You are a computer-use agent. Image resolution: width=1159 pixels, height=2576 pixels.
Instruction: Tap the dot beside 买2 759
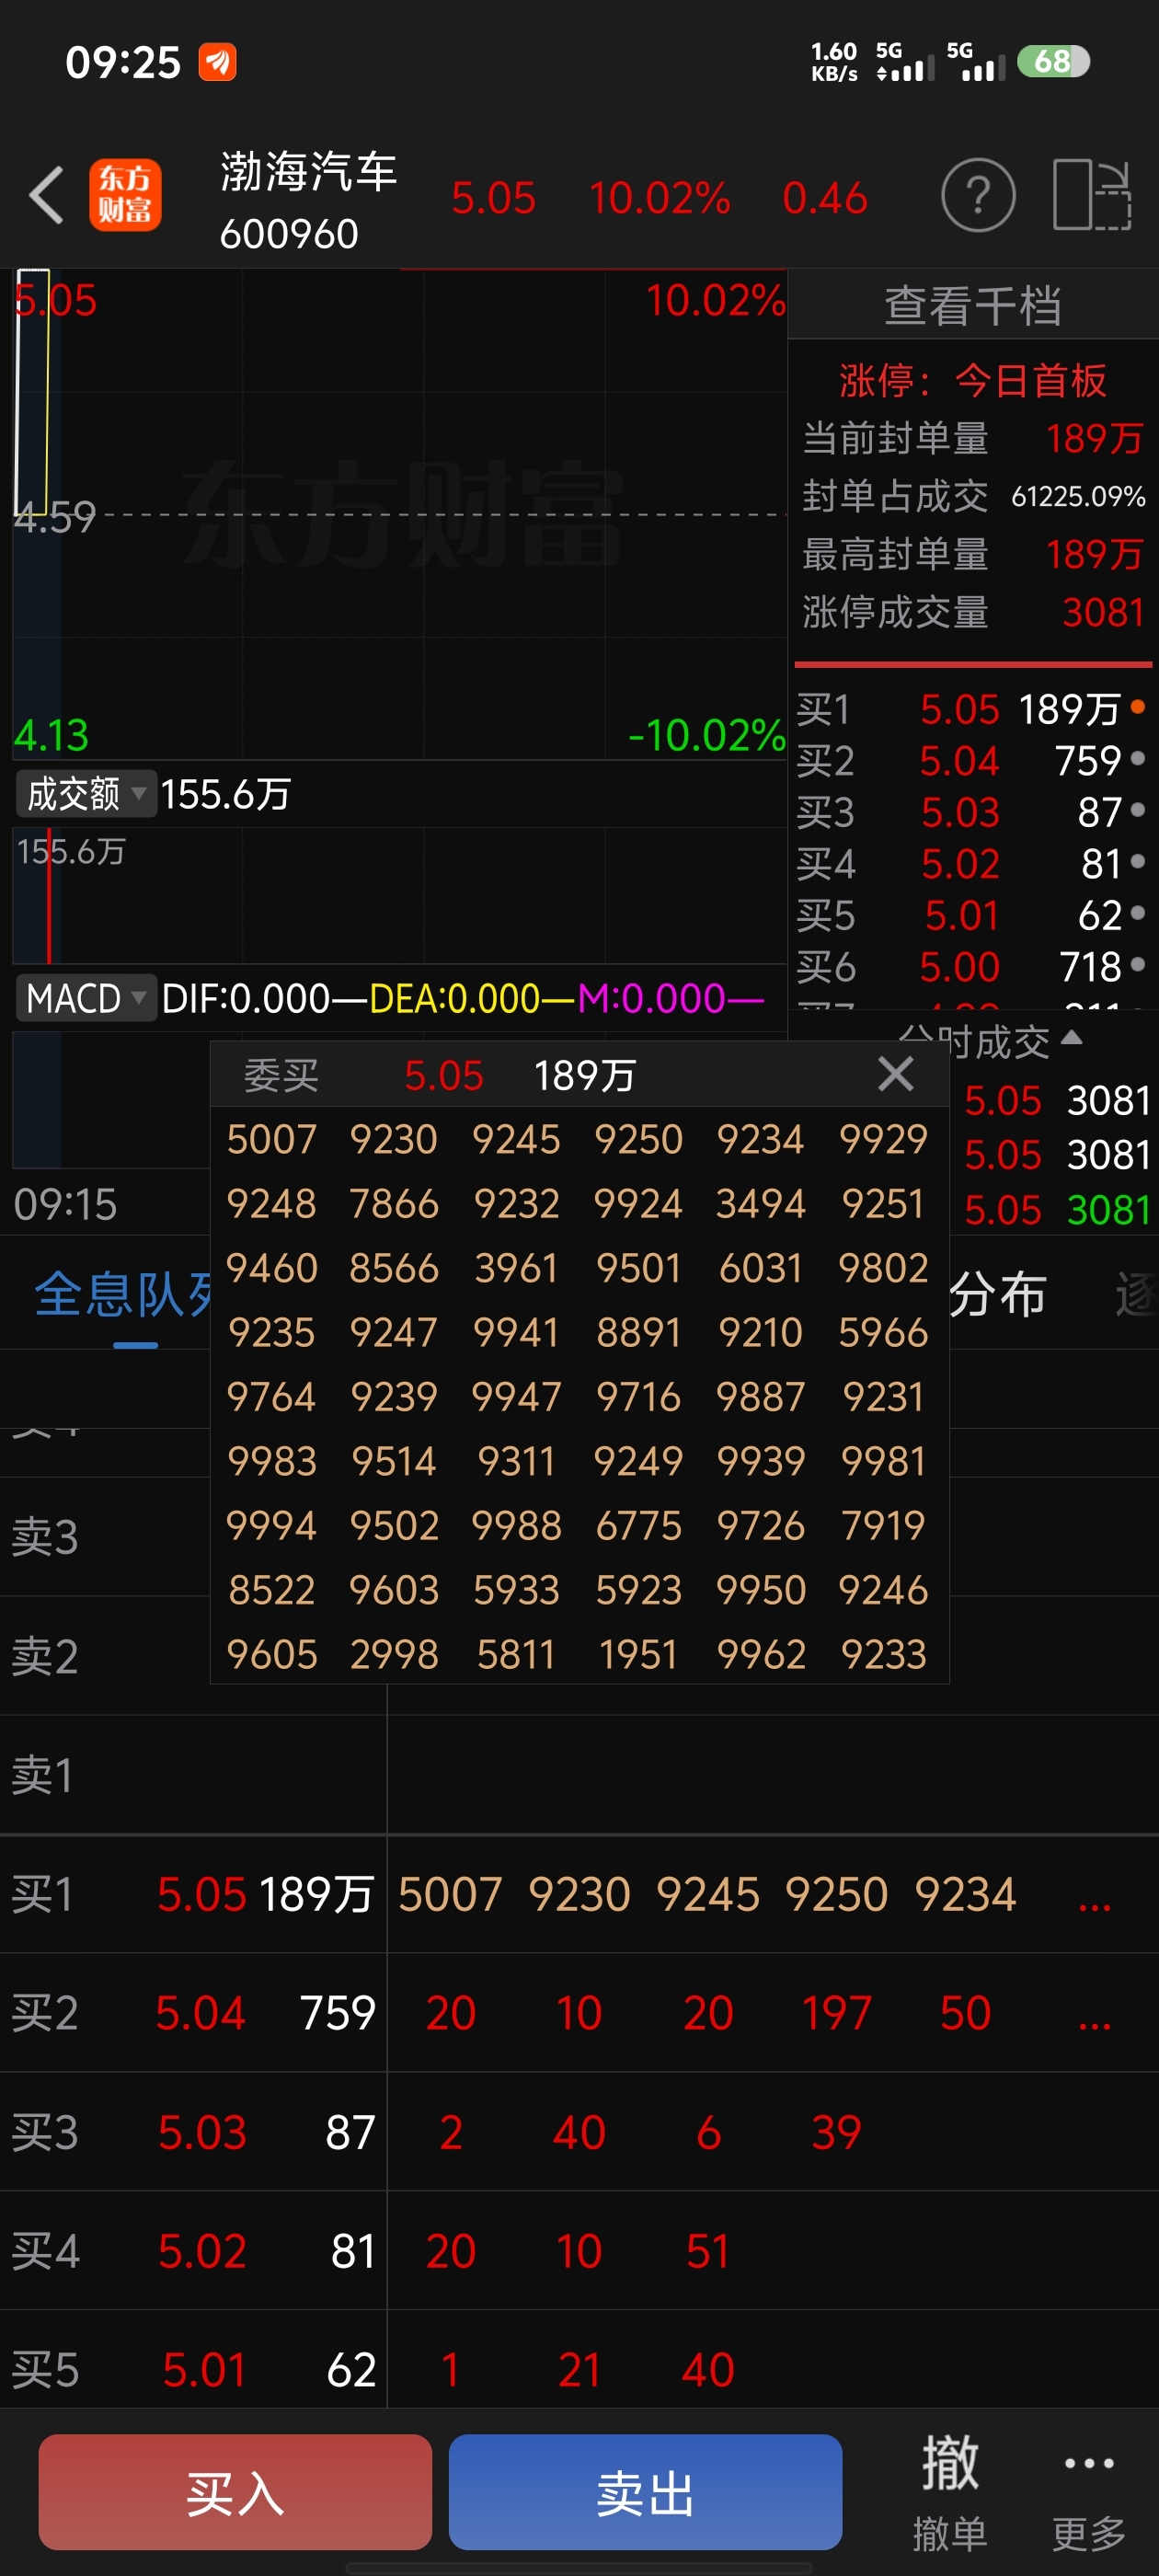coord(1137,759)
